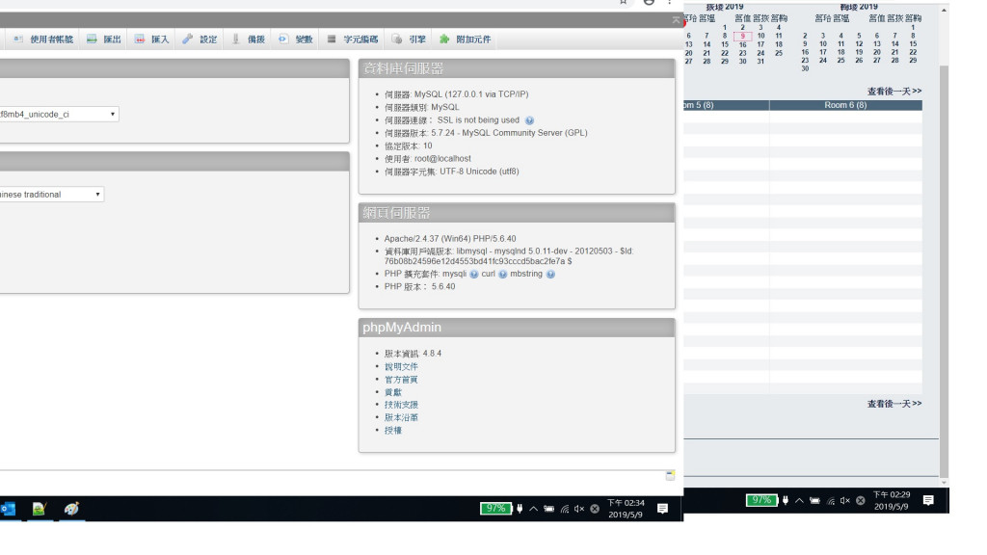
Task: Open the Paint palette icon in the taskbar
Action: [71, 509]
